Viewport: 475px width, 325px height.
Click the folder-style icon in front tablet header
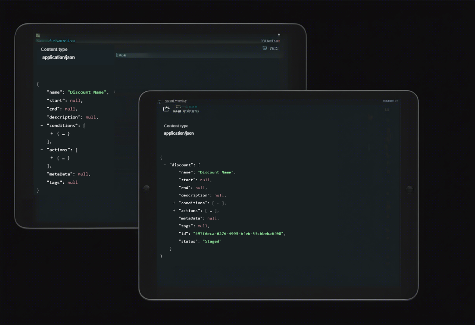pyautogui.click(x=166, y=109)
